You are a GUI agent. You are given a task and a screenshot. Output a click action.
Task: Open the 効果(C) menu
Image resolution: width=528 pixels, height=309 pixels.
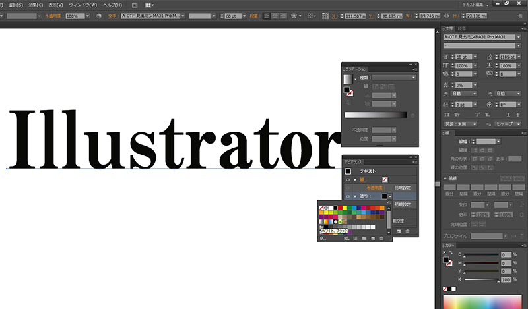(x=36, y=5)
